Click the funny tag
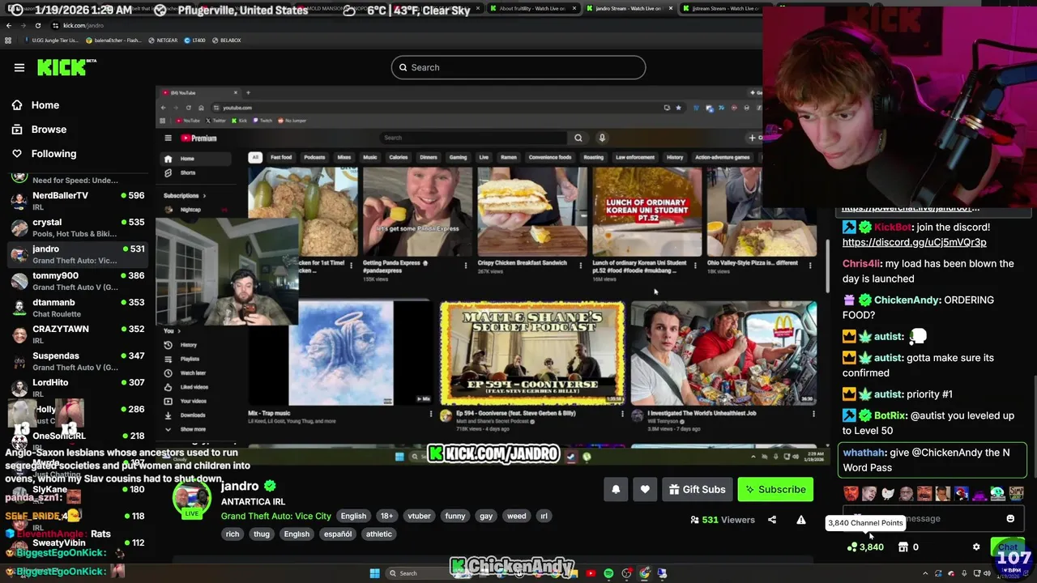The width and height of the screenshot is (1037, 583). pos(455,516)
